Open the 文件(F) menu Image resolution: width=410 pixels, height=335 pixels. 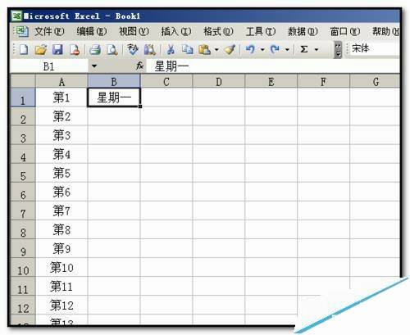click(49, 32)
